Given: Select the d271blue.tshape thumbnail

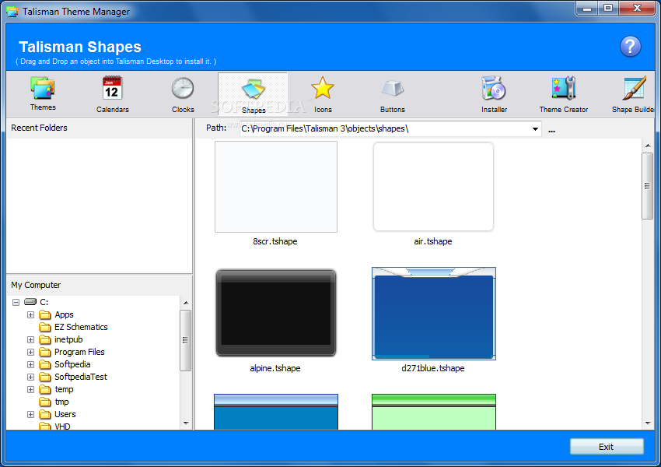Looking at the screenshot, I should pyautogui.click(x=434, y=314).
